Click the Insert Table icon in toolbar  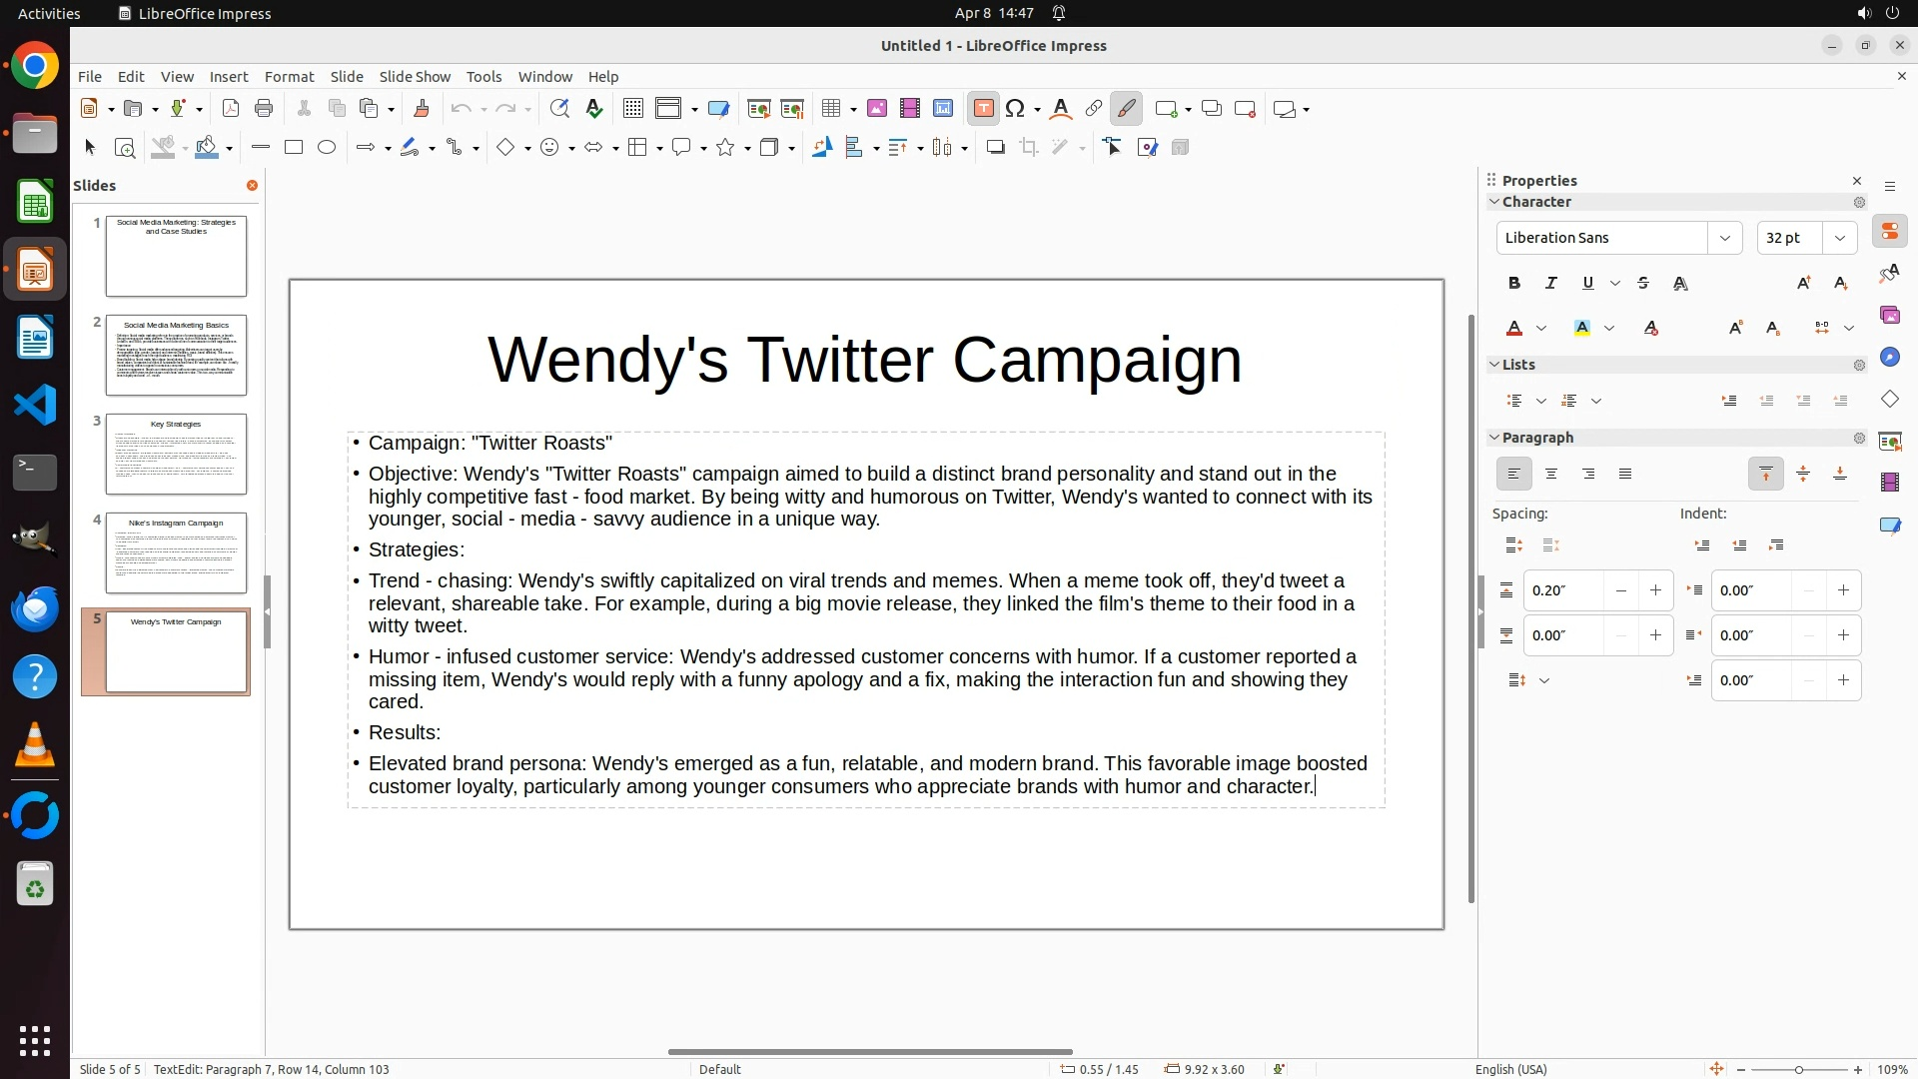coord(830,109)
